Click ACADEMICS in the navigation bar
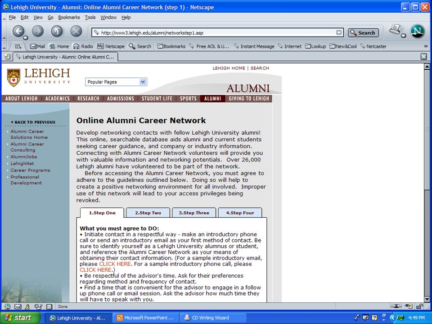Viewport: 432px width, 324px height. [57, 99]
